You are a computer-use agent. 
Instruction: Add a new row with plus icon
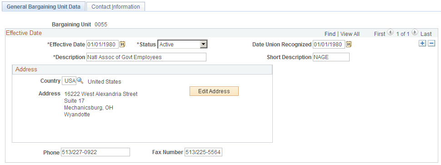click(x=422, y=43)
